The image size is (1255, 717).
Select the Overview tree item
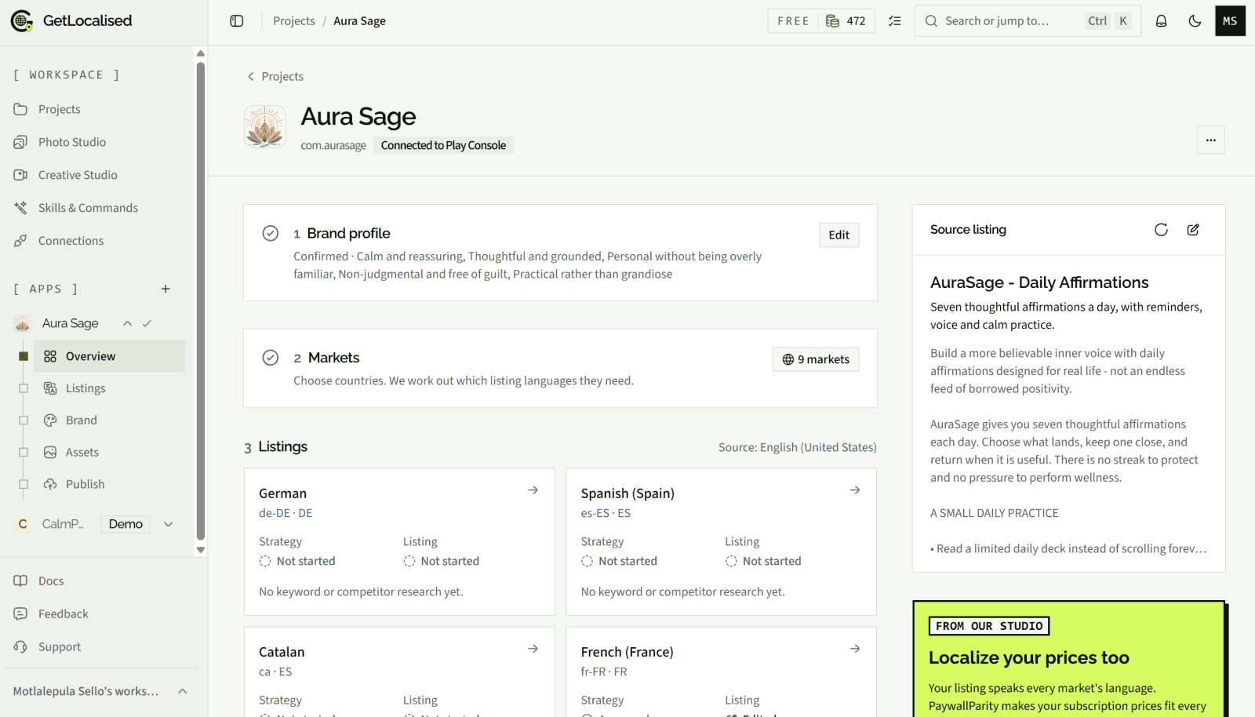click(x=110, y=356)
